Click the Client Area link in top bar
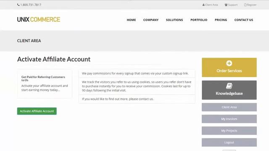Screen dimensions: 269x151 click(211, 5)
